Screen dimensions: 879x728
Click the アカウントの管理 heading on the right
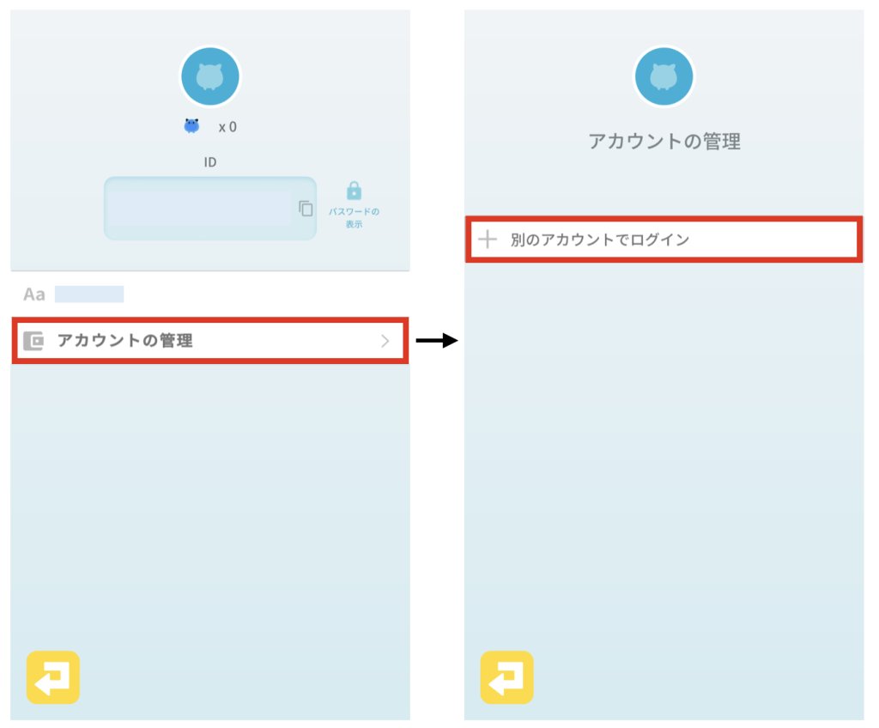pos(664,142)
